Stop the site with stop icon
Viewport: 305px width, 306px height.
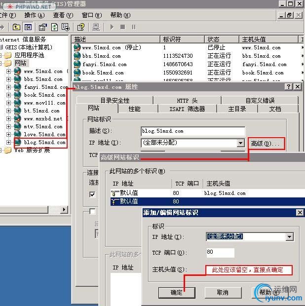click(x=122, y=27)
